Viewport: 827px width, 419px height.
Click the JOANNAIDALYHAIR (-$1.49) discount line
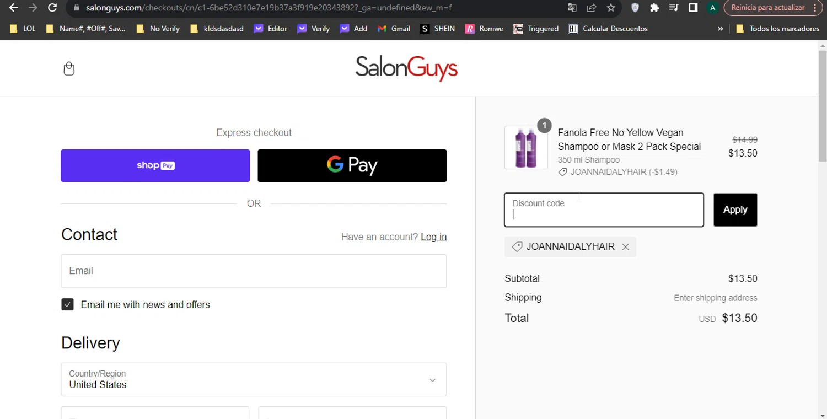[617, 172]
